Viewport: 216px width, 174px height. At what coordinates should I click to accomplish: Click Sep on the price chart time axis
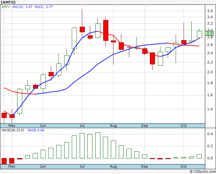point(144,126)
